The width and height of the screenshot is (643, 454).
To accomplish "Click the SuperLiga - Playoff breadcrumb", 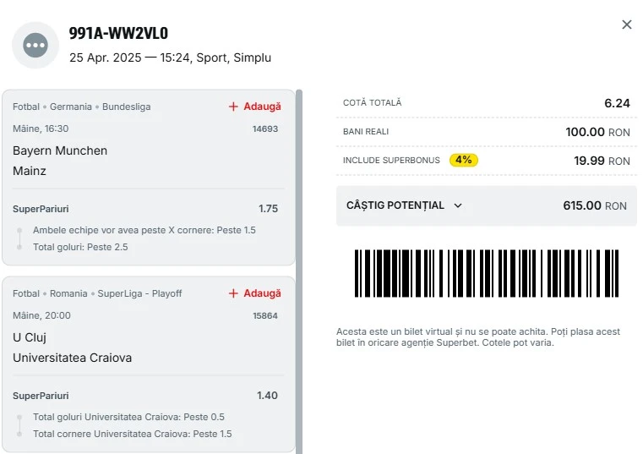I will click(139, 293).
